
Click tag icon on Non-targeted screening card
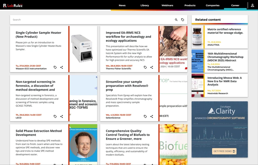point(55,117)
